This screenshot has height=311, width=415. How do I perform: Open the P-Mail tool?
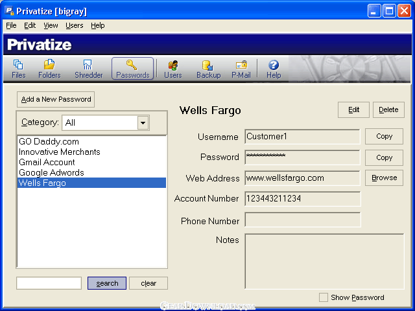pos(241,69)
